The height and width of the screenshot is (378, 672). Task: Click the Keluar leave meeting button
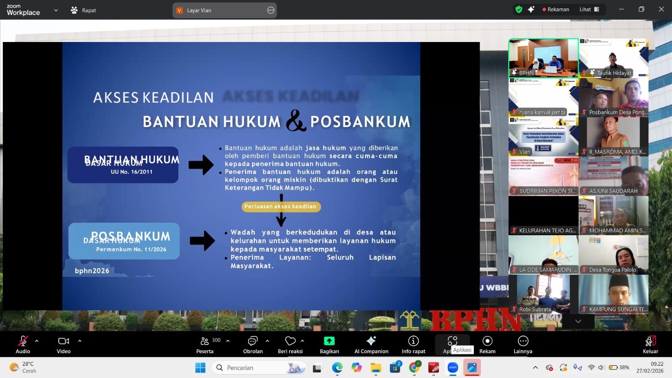(x=650, y=344)
